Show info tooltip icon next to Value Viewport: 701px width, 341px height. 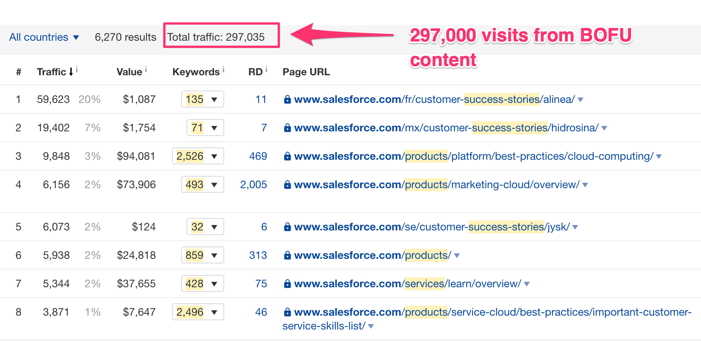coord(146,70)
